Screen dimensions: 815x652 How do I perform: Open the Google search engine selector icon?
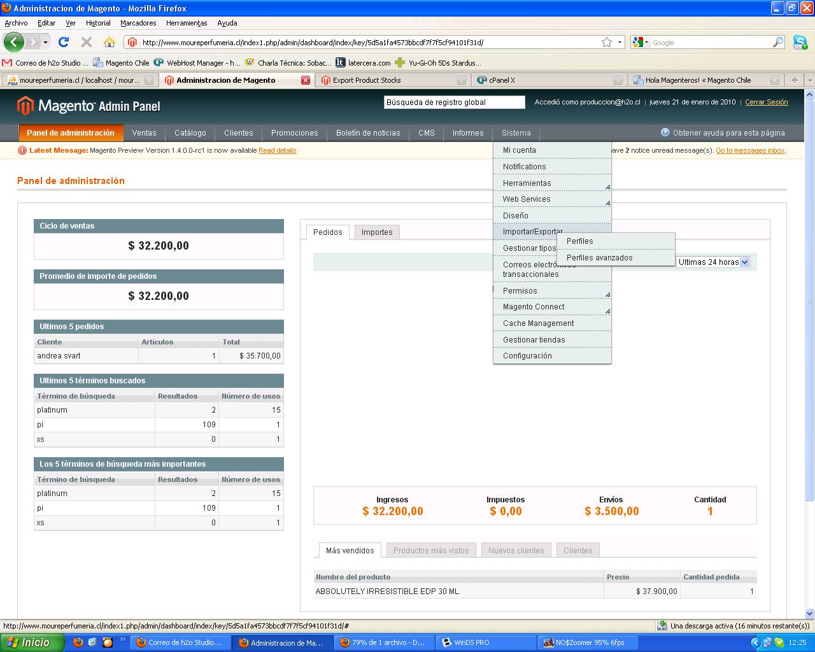pos(639,42)
